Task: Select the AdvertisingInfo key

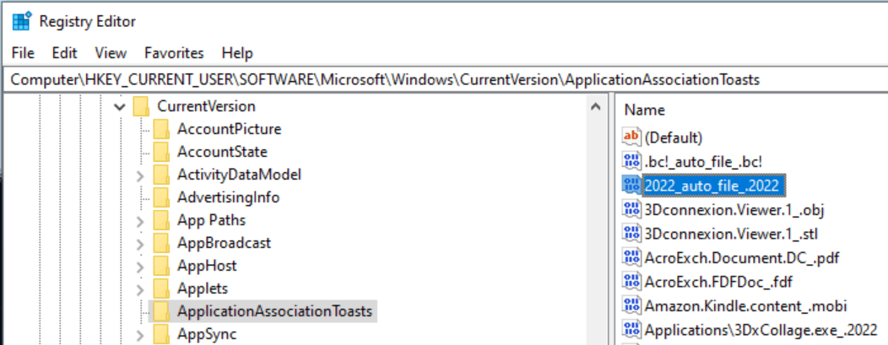Action: pyautogui.click(x=228, y=197)
